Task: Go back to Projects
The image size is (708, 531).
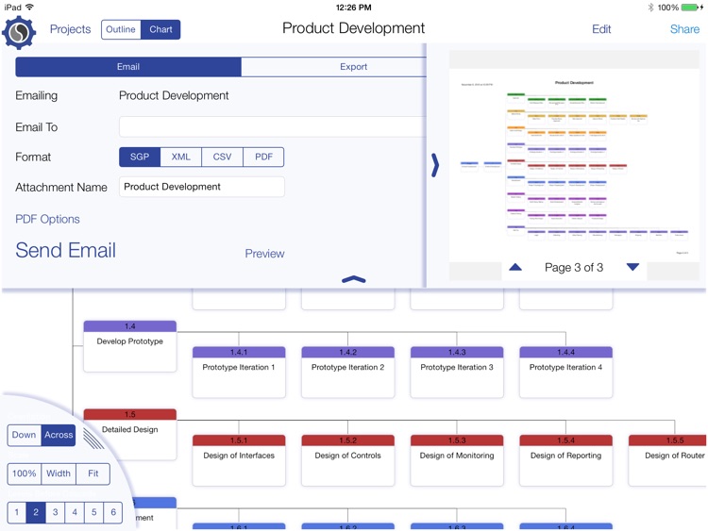Action: point(70,29)
